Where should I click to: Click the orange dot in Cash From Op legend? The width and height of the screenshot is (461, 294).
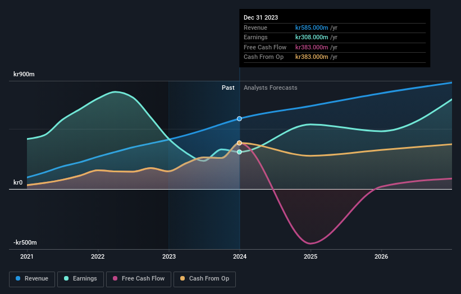(x=182, y=278)
